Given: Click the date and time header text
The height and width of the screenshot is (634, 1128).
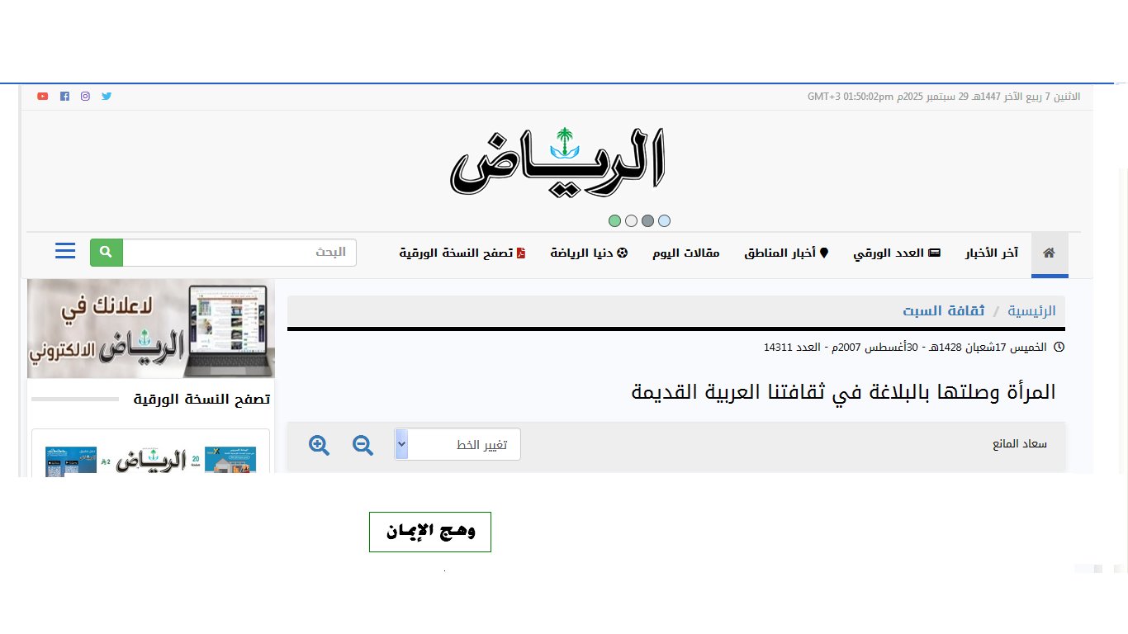Looking at the screenshot, I should click(x=944, y=97).
